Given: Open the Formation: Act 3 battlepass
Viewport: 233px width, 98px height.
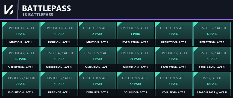Looking at the screenshot, I should click(x=135, y=34).
